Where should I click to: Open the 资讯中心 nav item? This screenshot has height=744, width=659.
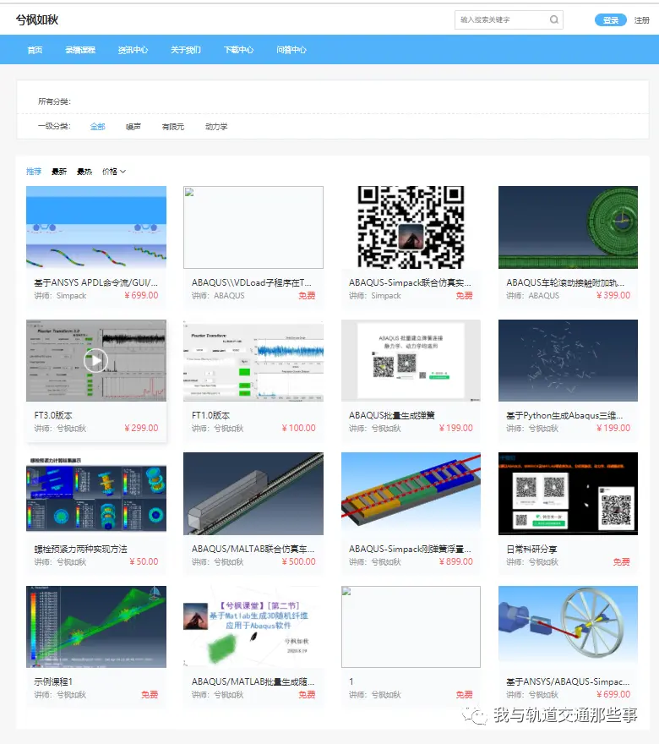133,50
